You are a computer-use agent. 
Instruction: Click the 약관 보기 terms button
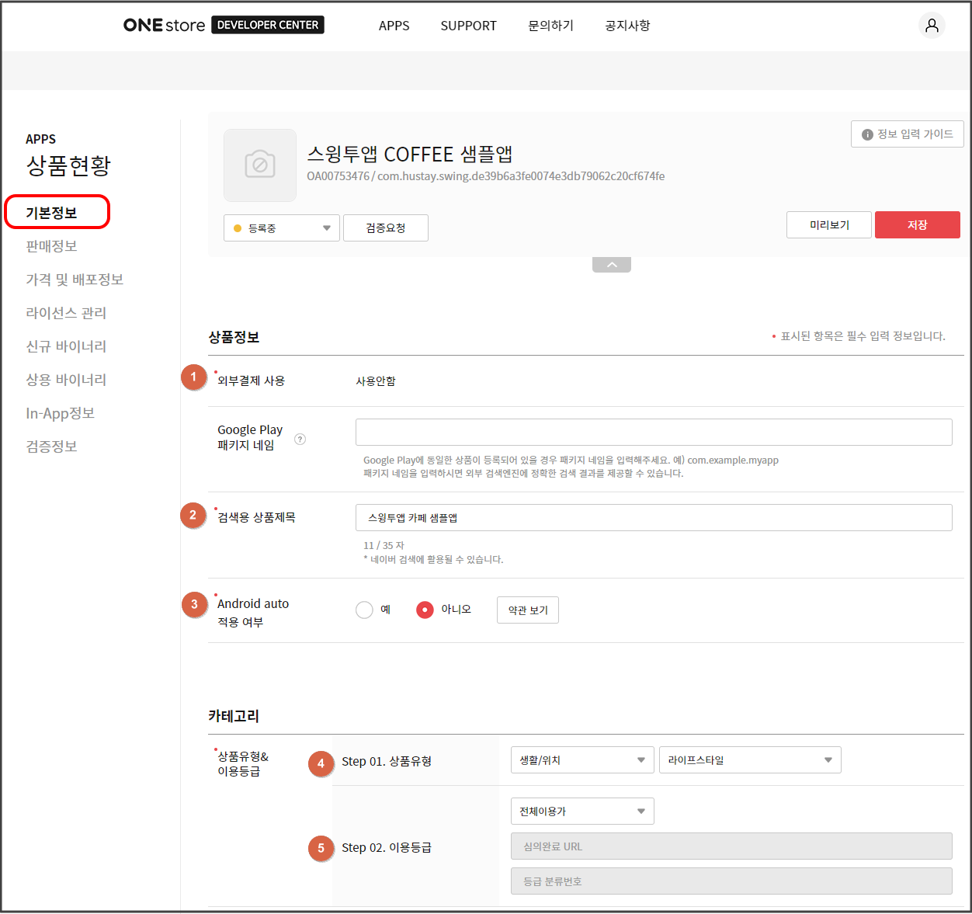527,610
